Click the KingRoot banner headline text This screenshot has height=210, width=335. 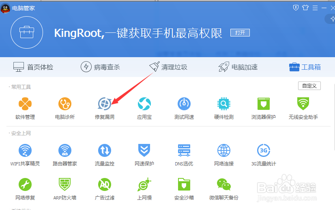(x=138, y=33)
